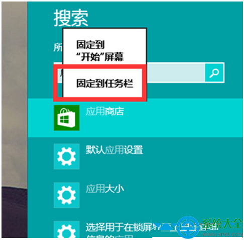Image resolution: width=244 pixels, height=240 pixels.
Task: Click the gear icon beside 选择用于在锁屏 result
Action: click(x=66, y=229)
